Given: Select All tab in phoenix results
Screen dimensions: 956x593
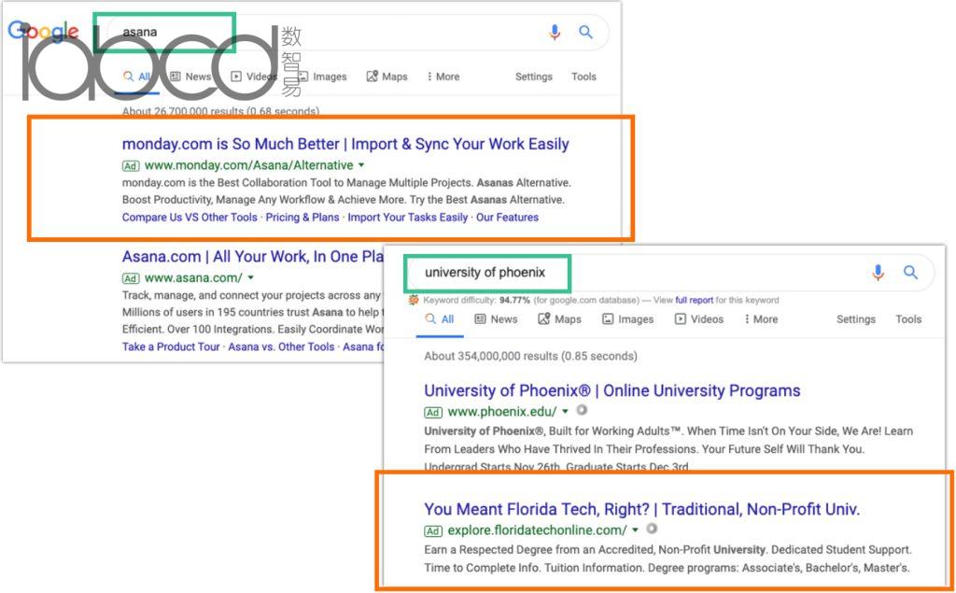Looking at the screenshot, I should click(441, 319).
